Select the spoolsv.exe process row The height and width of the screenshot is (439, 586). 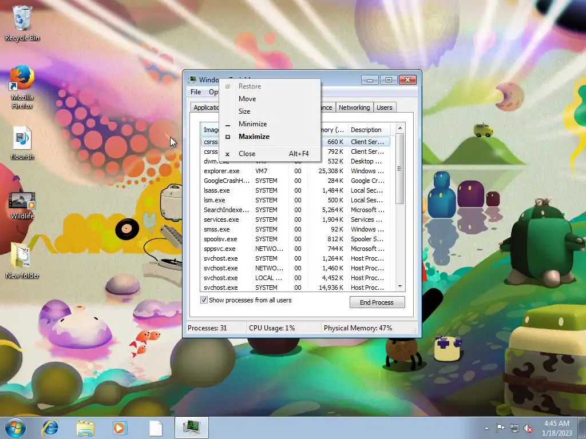click(x=295, y=239)
